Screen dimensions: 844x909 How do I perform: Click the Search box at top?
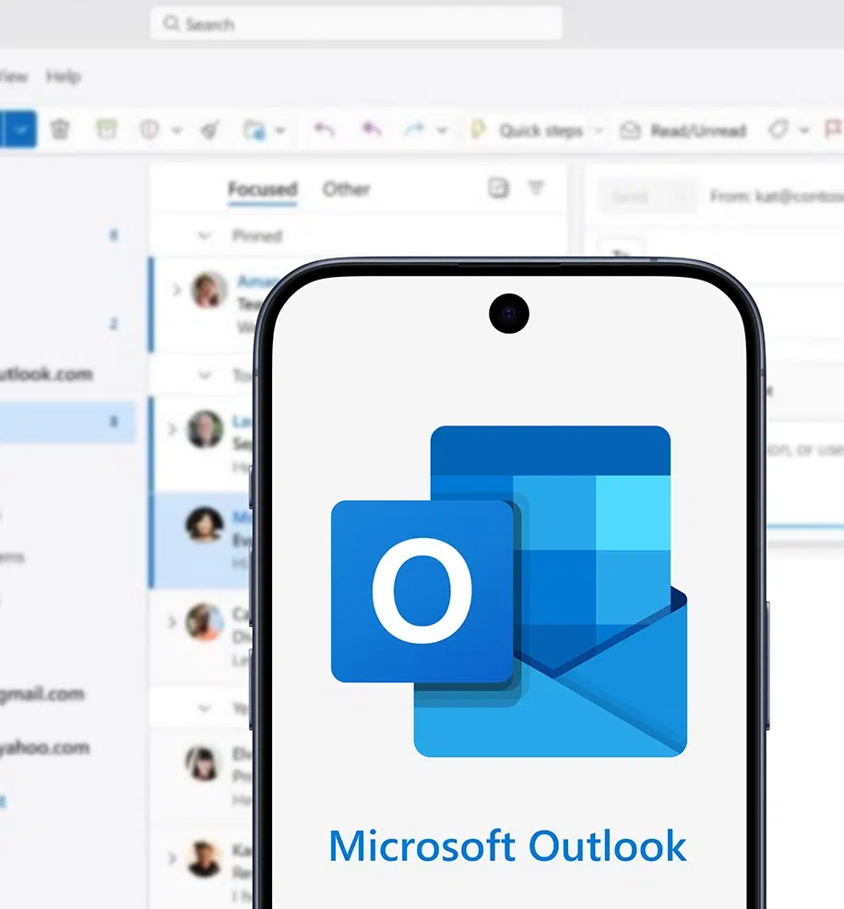click(356, 23)
